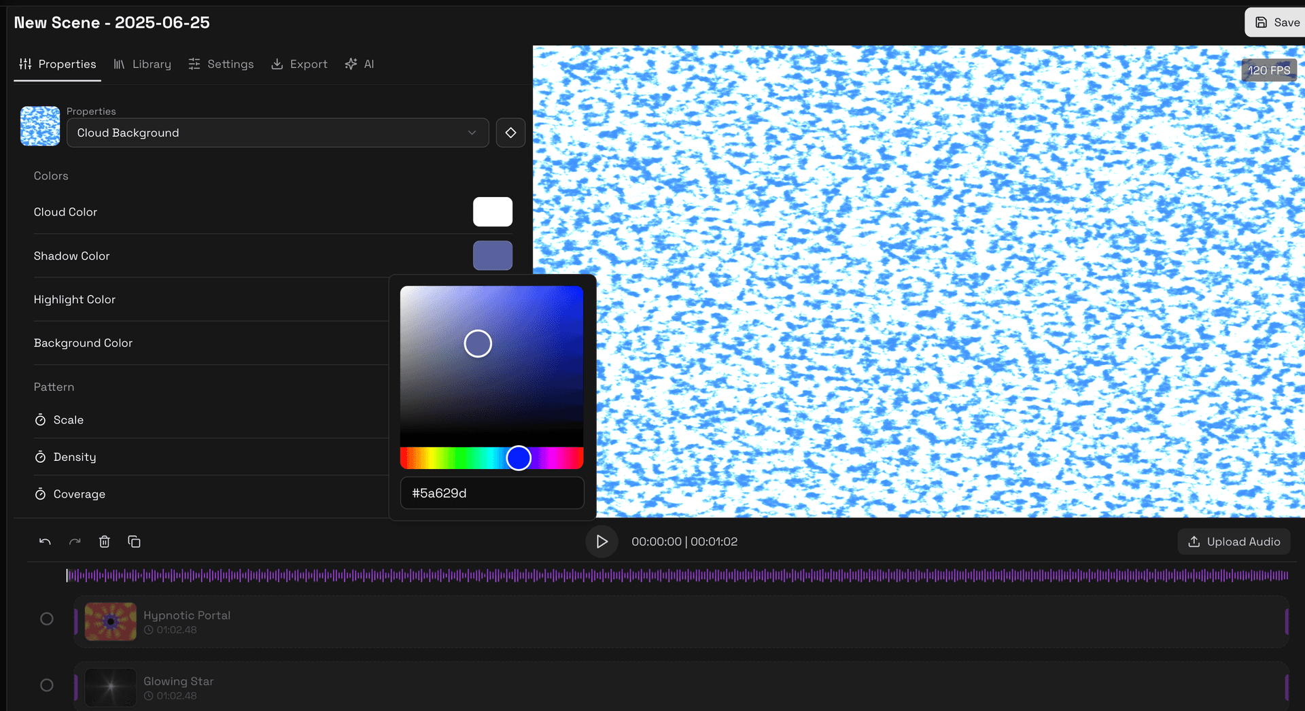Select the Hypnotic Portal track radio button
The width and height of the screenshot is (1305, 711).
click(x=46, y=619)
